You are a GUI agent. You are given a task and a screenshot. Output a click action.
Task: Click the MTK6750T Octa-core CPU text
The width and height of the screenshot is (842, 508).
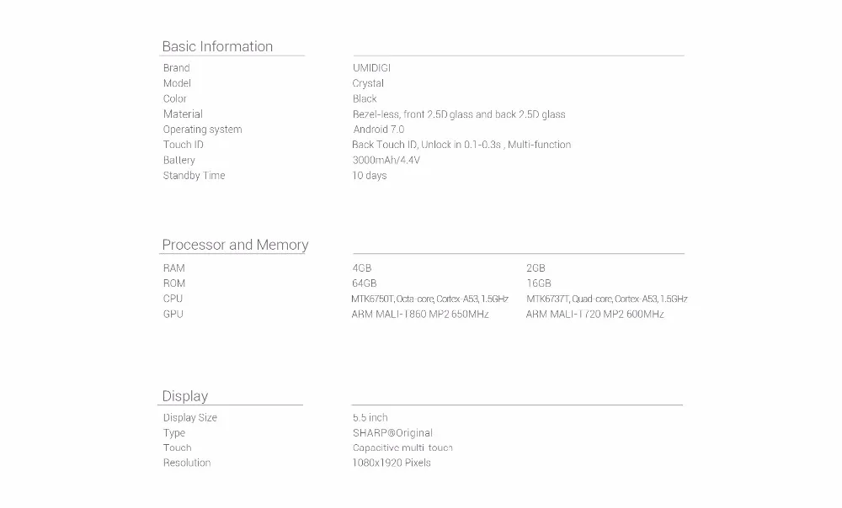tap(429, 299)
